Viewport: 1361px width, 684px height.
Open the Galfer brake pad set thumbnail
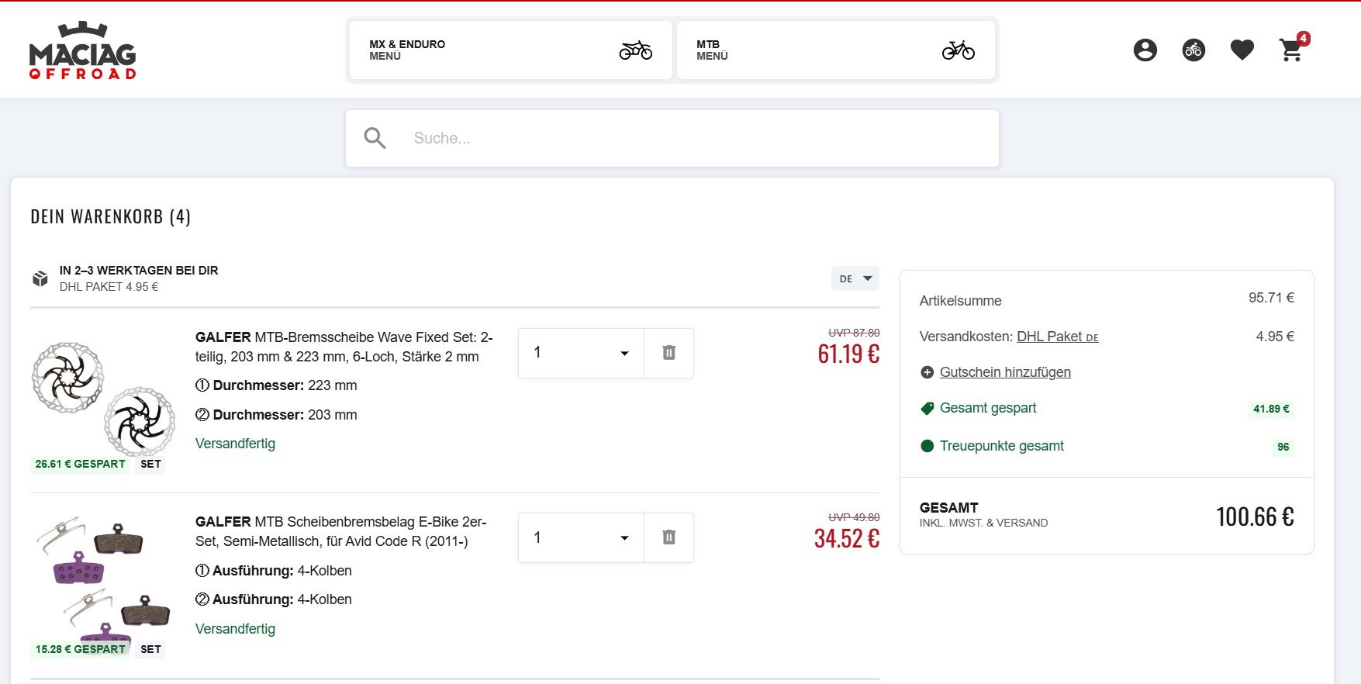coord(103,582)
